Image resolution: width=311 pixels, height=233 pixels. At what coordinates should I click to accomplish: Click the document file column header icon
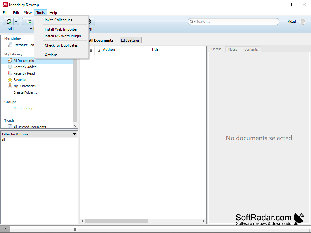98,51
